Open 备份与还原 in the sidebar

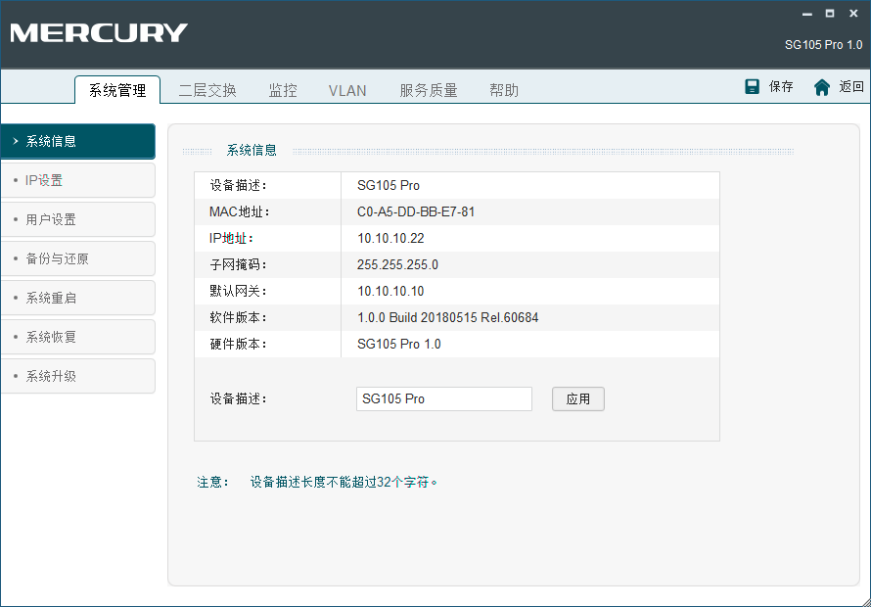(77, 258)
